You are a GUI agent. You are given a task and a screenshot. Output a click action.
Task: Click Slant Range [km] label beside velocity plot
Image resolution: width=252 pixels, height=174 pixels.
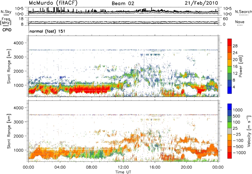pos(9,131)
